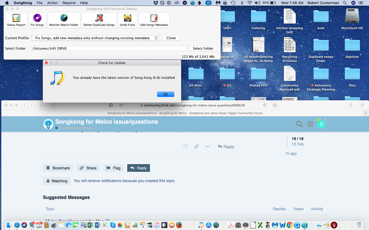
Task: Open the SongKong application menu
Action: click(x=23, y=3)
